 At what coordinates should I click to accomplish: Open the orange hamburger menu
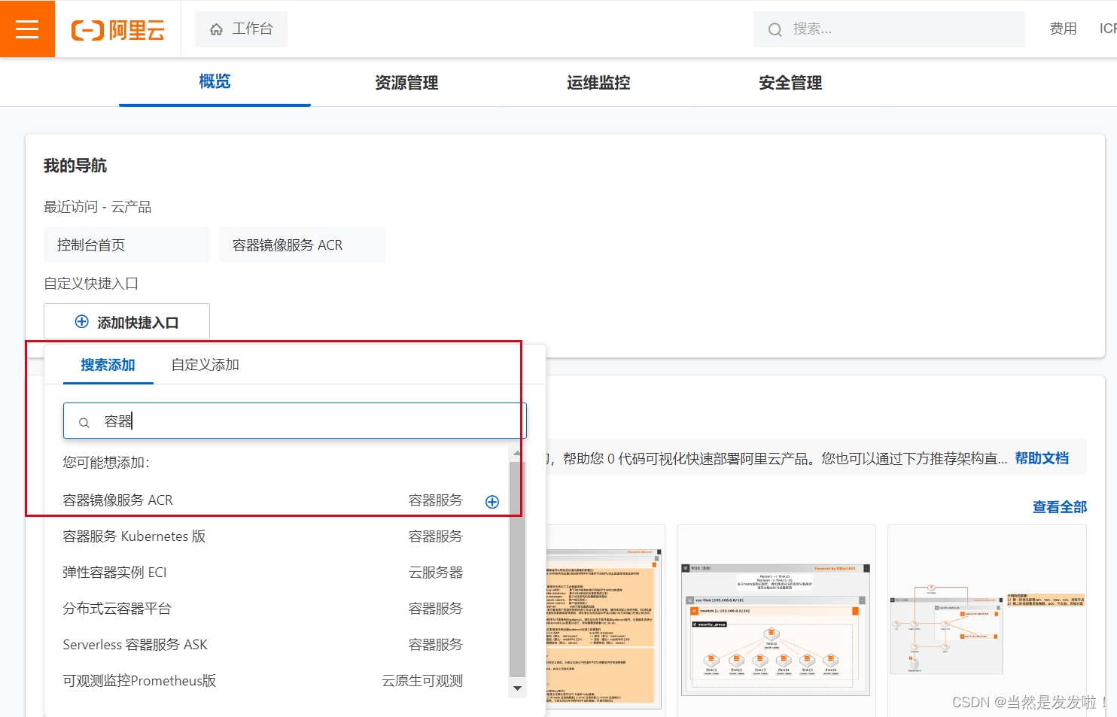point(27,29)
